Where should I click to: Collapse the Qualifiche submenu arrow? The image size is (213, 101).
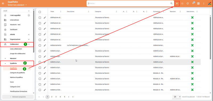[x=5, y=63]
